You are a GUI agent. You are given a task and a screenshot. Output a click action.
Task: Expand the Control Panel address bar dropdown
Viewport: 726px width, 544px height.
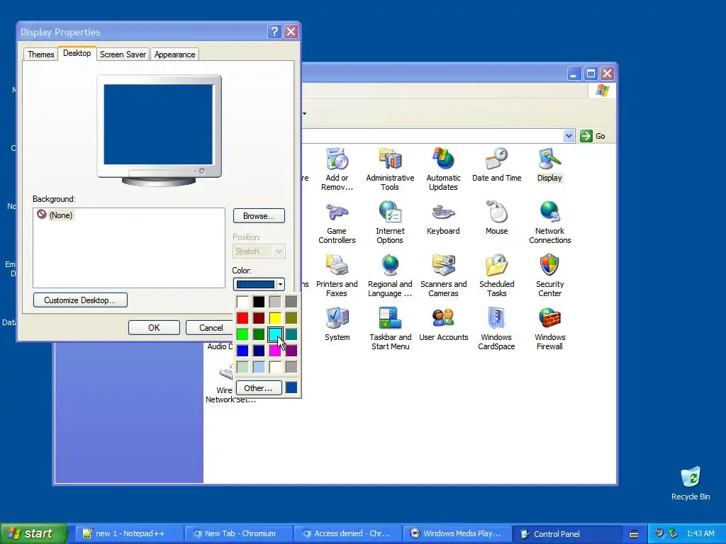pyautogui.click(x=569, y=136)
